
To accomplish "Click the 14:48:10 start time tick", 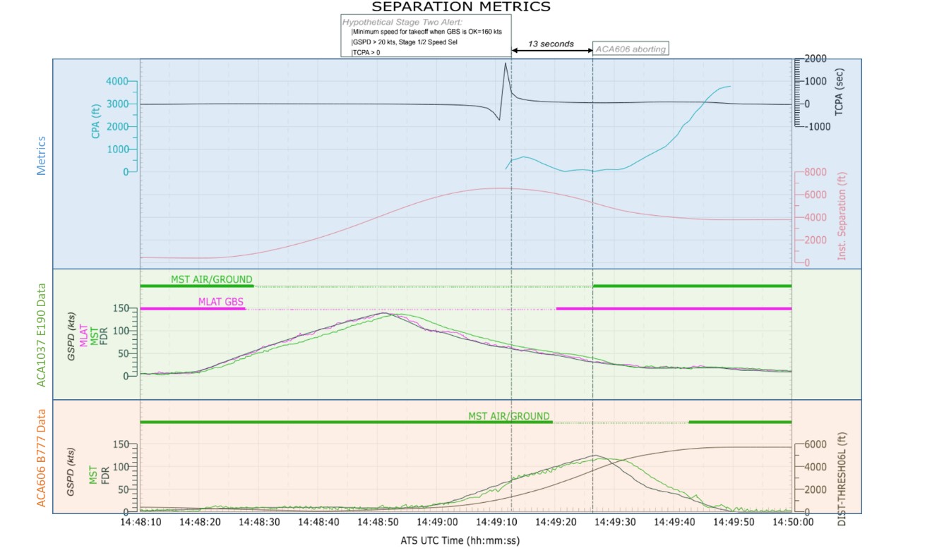I will (140, 523).
